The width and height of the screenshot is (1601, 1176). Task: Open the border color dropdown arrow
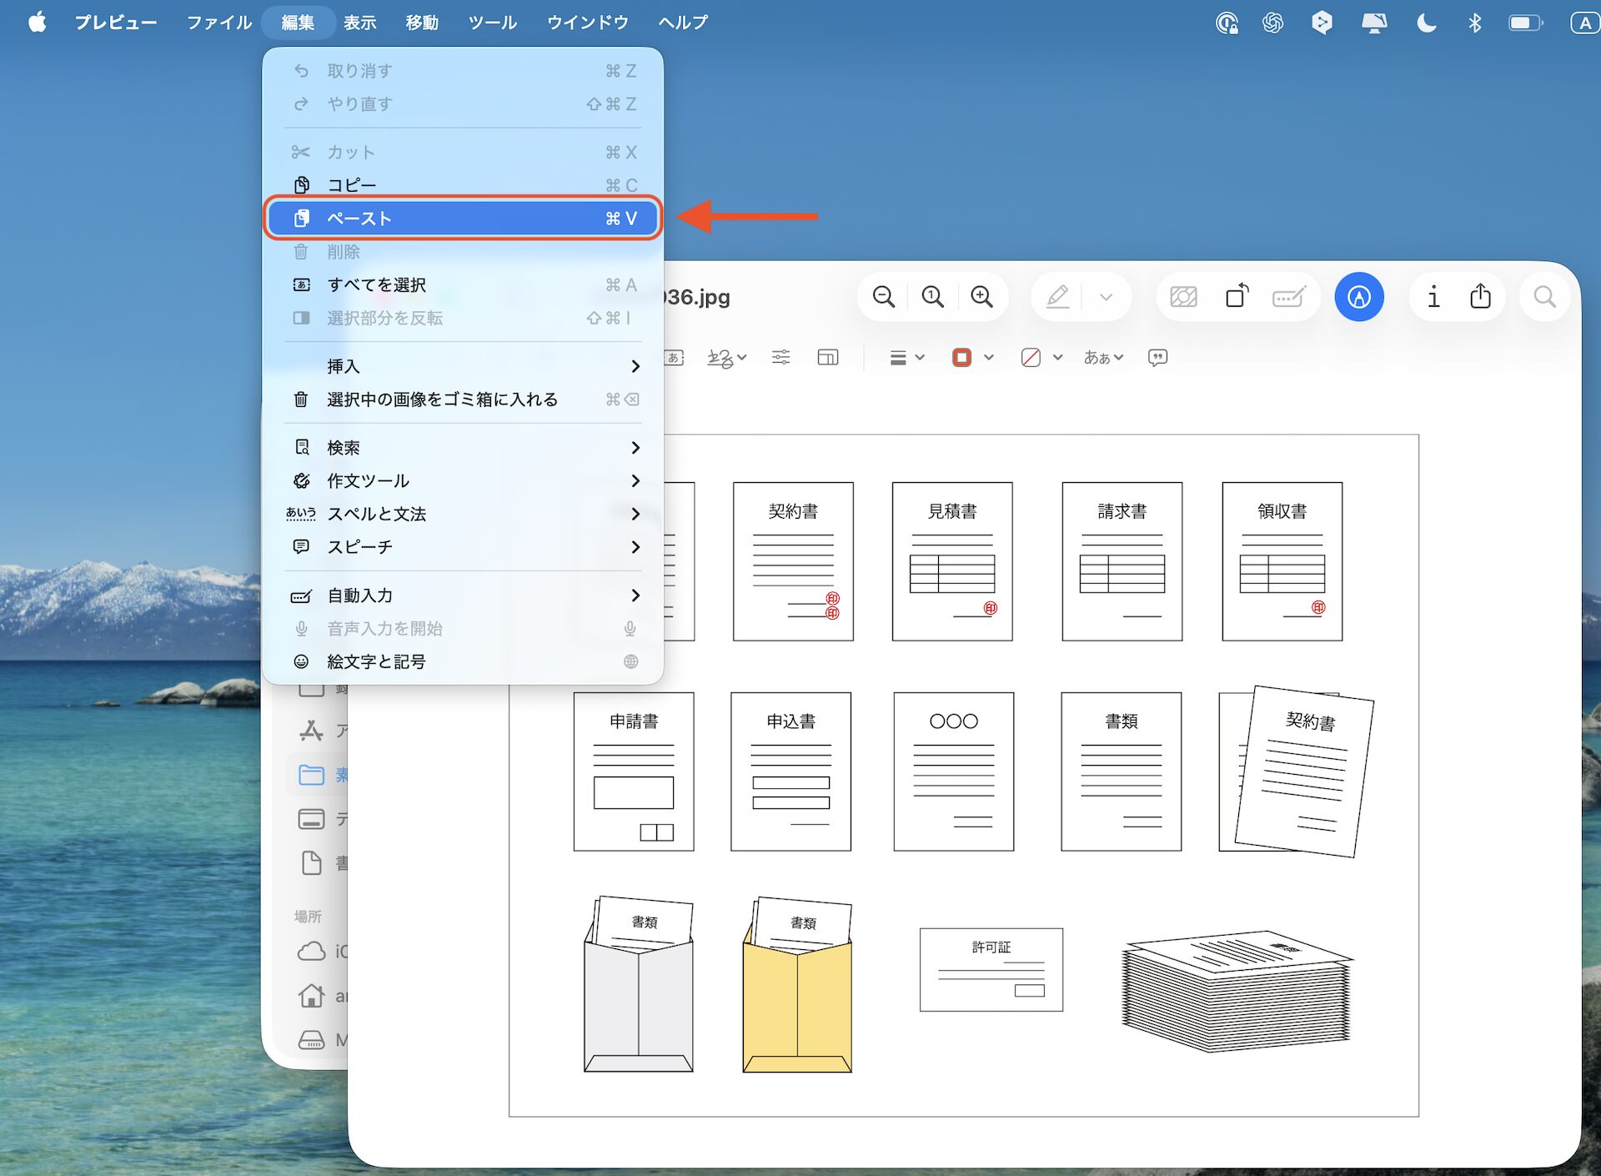989,358
